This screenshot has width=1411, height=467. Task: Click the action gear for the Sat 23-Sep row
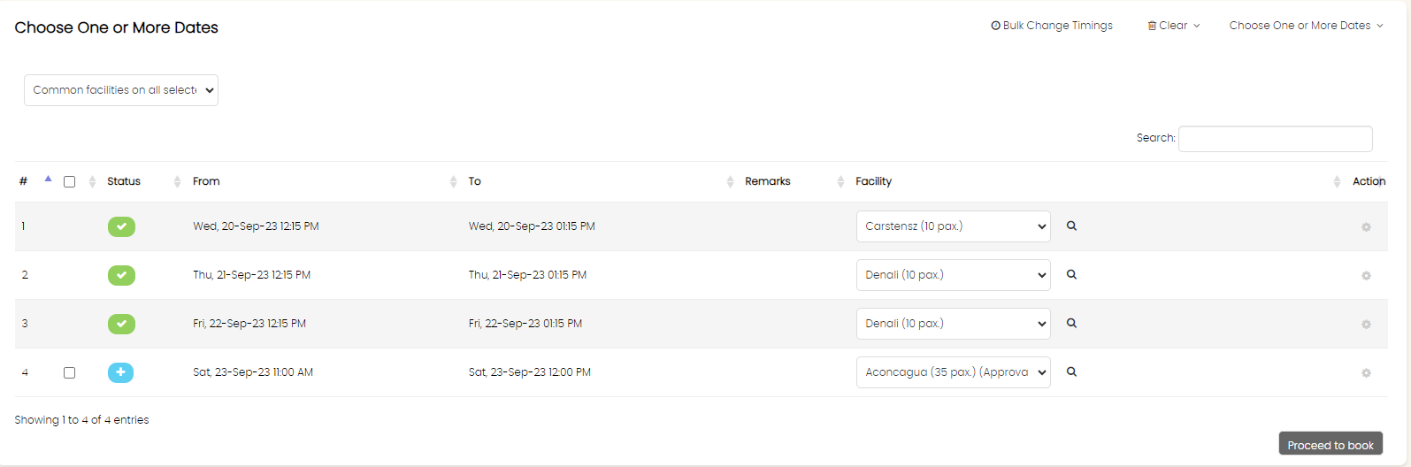coord(1366,373)
